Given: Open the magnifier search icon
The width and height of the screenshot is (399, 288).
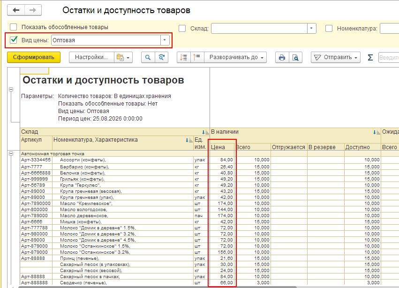Looking at the screenshot, I should (148, 57).
